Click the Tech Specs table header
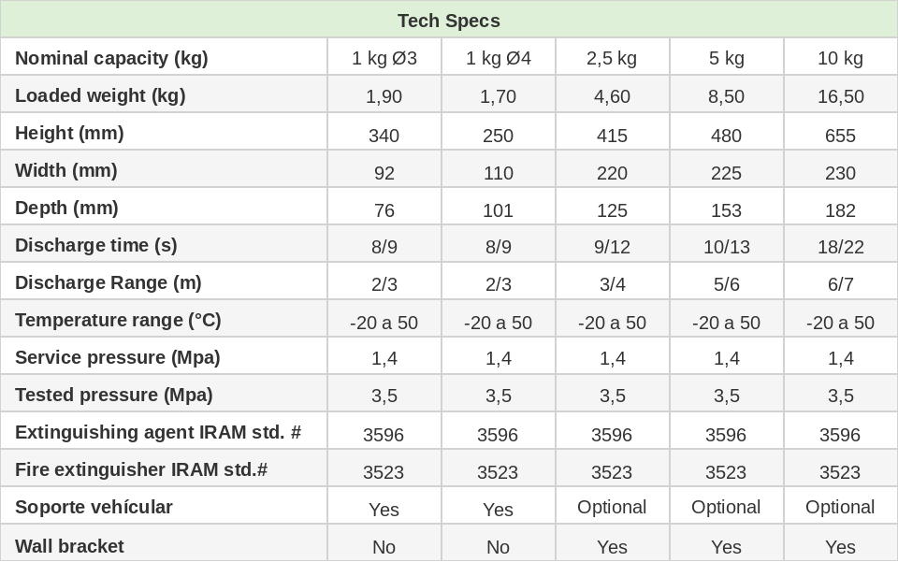 [x=449, y=21]
